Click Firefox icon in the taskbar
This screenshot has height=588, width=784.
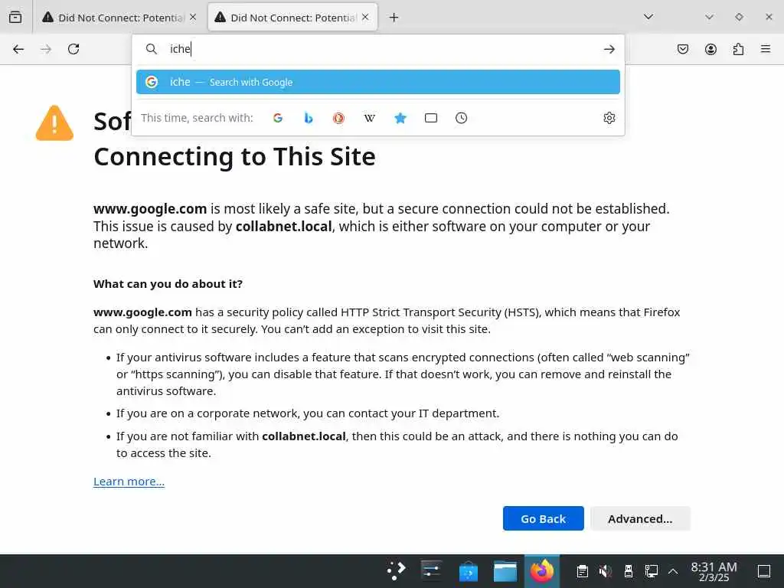(x=542, y=570)
